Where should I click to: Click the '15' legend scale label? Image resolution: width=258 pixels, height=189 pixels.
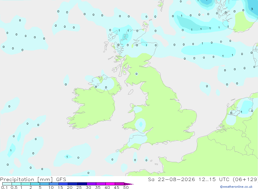pos(60,187)
